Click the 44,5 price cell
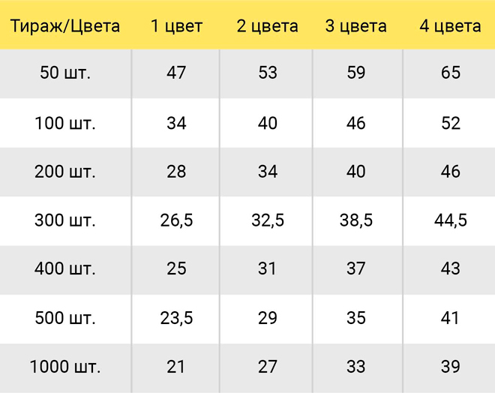The width and height of the screenshot is (495, 393). (451, 220)
